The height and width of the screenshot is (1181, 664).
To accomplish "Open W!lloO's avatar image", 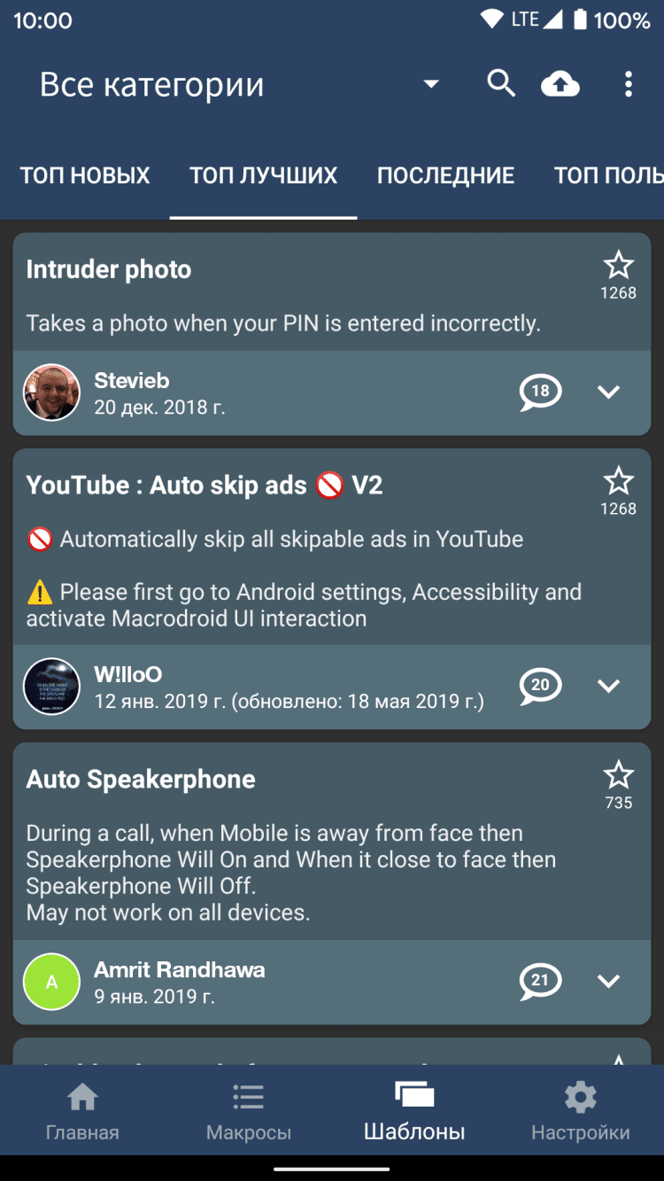I will 51,687.
